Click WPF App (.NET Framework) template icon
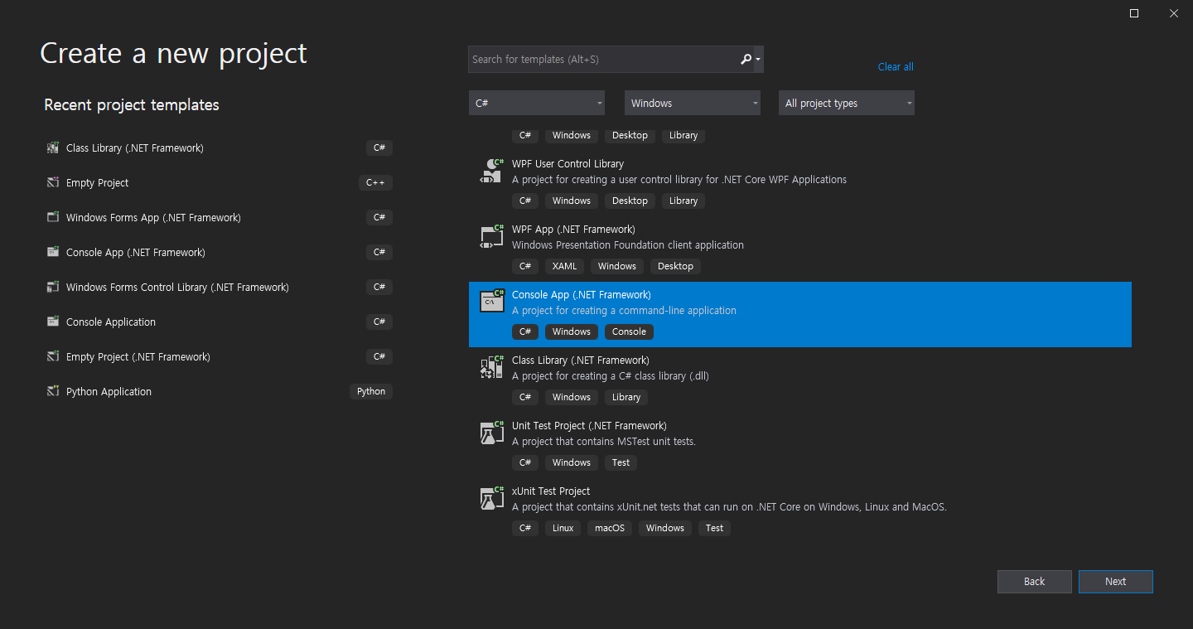This screenshot has width=1193, height=629. click(x=492, y=236)
